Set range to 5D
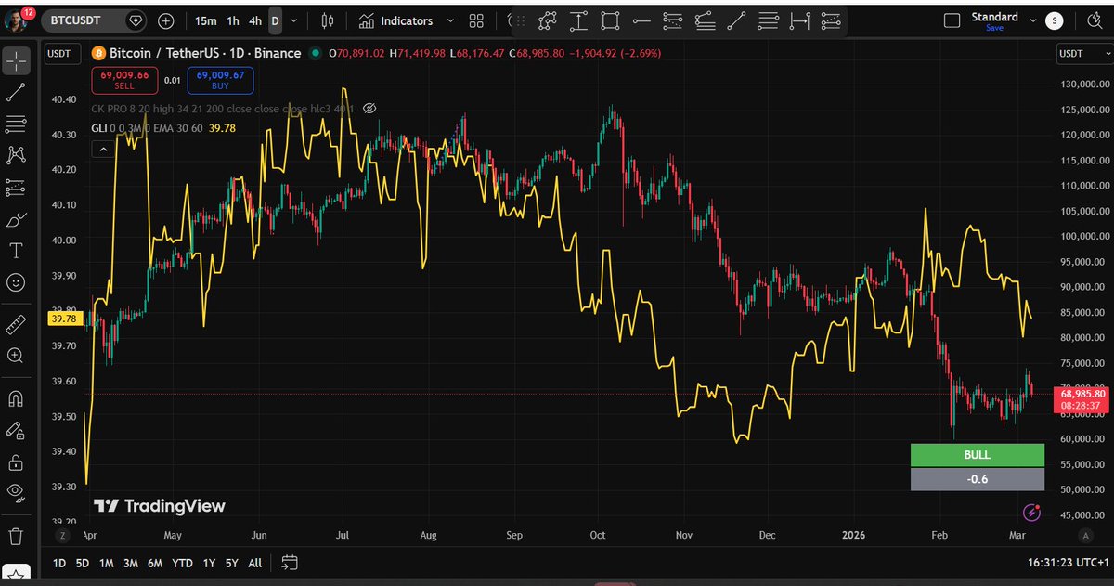1114x586 pixels. click(83, 563)
